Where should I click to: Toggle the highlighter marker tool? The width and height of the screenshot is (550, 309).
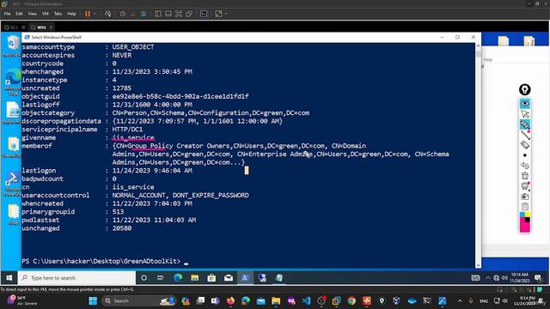pyautogui.click(x=525, y=124)
